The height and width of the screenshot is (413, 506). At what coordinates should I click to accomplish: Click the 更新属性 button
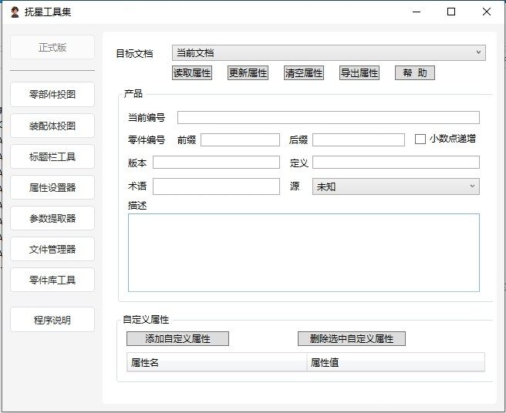tap(248, 73)
